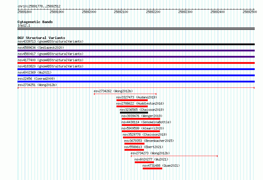This screenshot has width=263, height=180.
Task: Click the esv22456 Conrad2009 label
Action: (x=36, y=79)
